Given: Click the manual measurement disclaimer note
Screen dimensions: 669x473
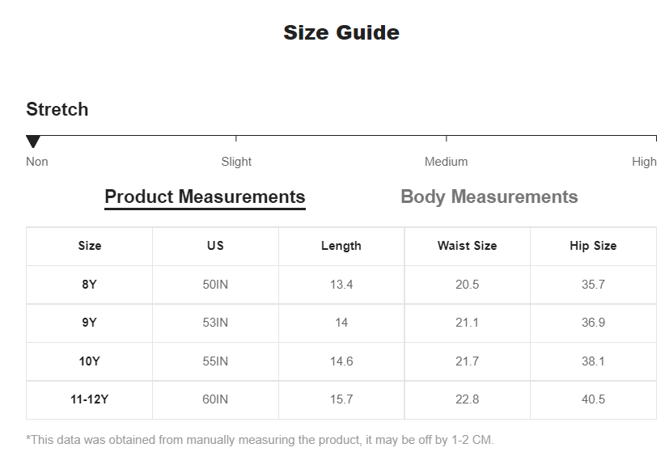Looking at the screenshot, I should click(x=260, y=440).
